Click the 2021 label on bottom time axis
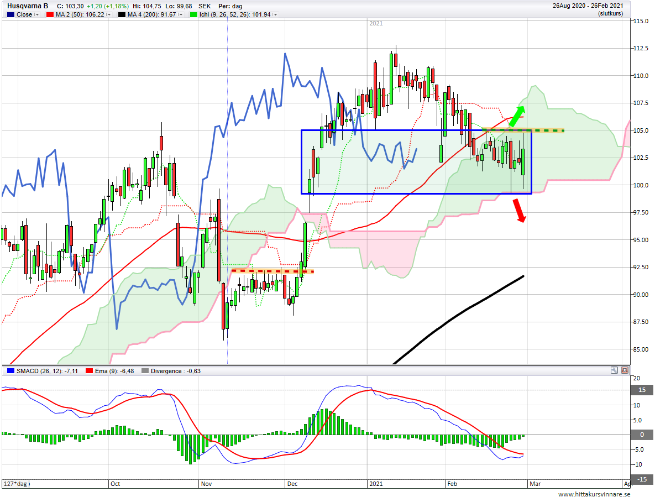The image size is (655, 497). [375, 484]
